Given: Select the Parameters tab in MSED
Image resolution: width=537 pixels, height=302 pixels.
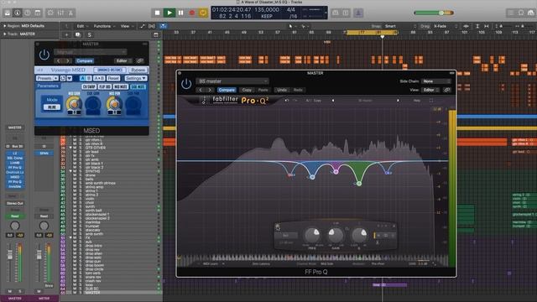Looking at the screenshot, I should [48, 86].
